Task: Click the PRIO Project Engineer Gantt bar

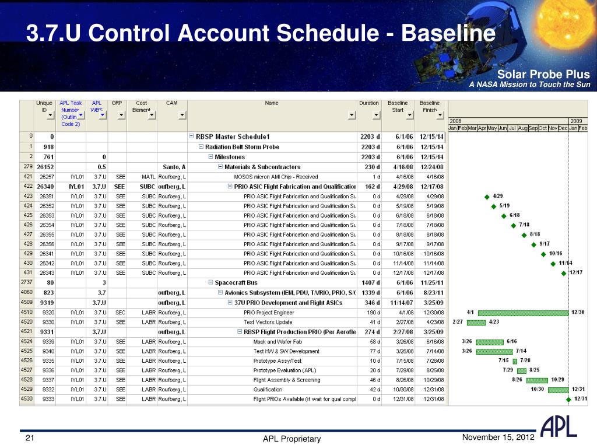Action: [x=523, y=313]
